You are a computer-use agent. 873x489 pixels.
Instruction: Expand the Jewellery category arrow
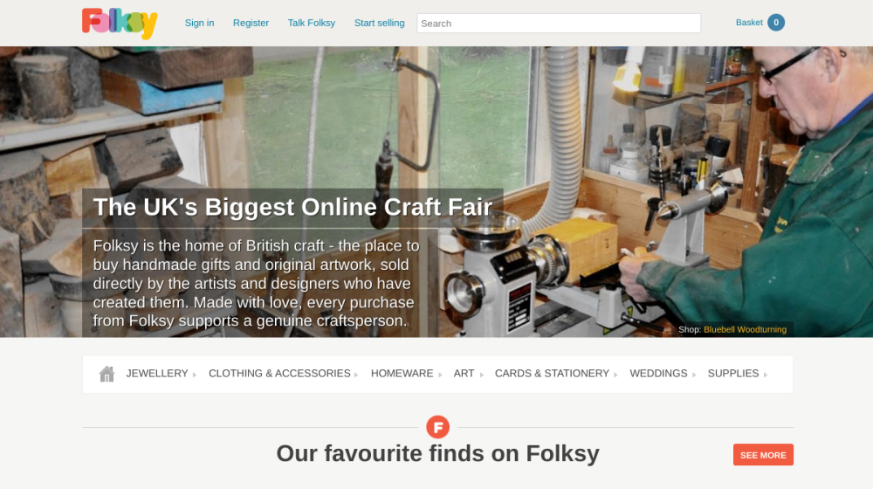click(x=195, y=375)
